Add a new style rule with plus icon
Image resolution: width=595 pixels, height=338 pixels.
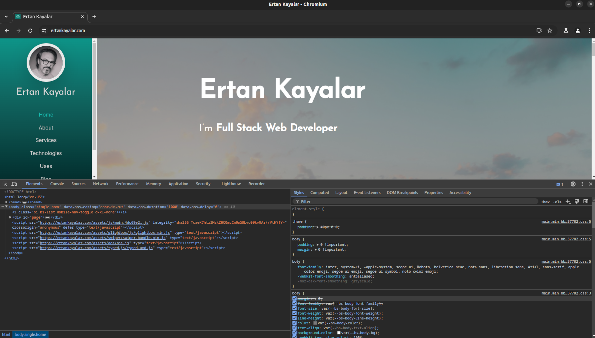coord(568,202)
